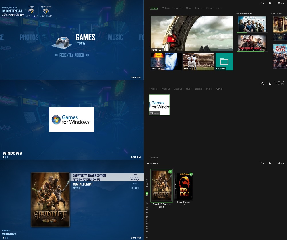Jump to letter A in the alphabet picker
Viewport: 287px width, 240px height.
(x=147, y=179)
